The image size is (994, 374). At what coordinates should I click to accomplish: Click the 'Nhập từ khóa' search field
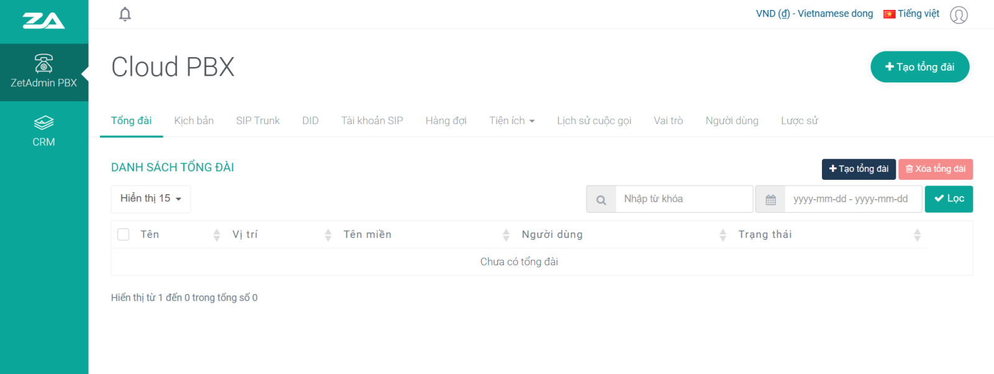pyautogui.click(x=683, y=199)
